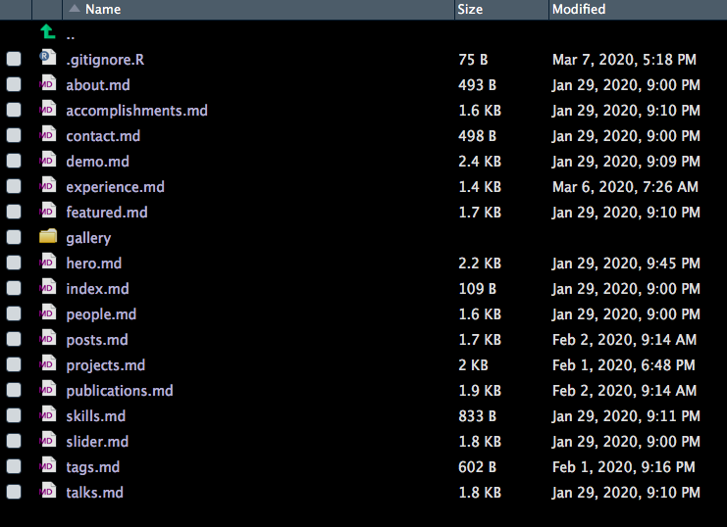Open the gallery folder by name
This screenshot has width=727, height=527.
88,237
